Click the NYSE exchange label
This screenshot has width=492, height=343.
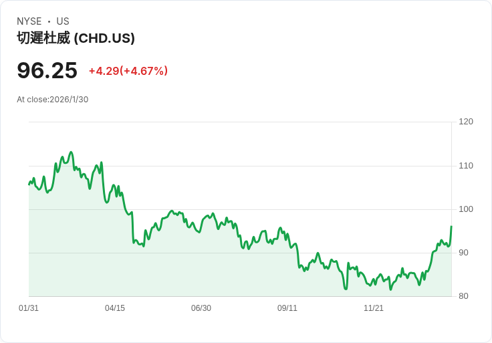click(29, 21)
